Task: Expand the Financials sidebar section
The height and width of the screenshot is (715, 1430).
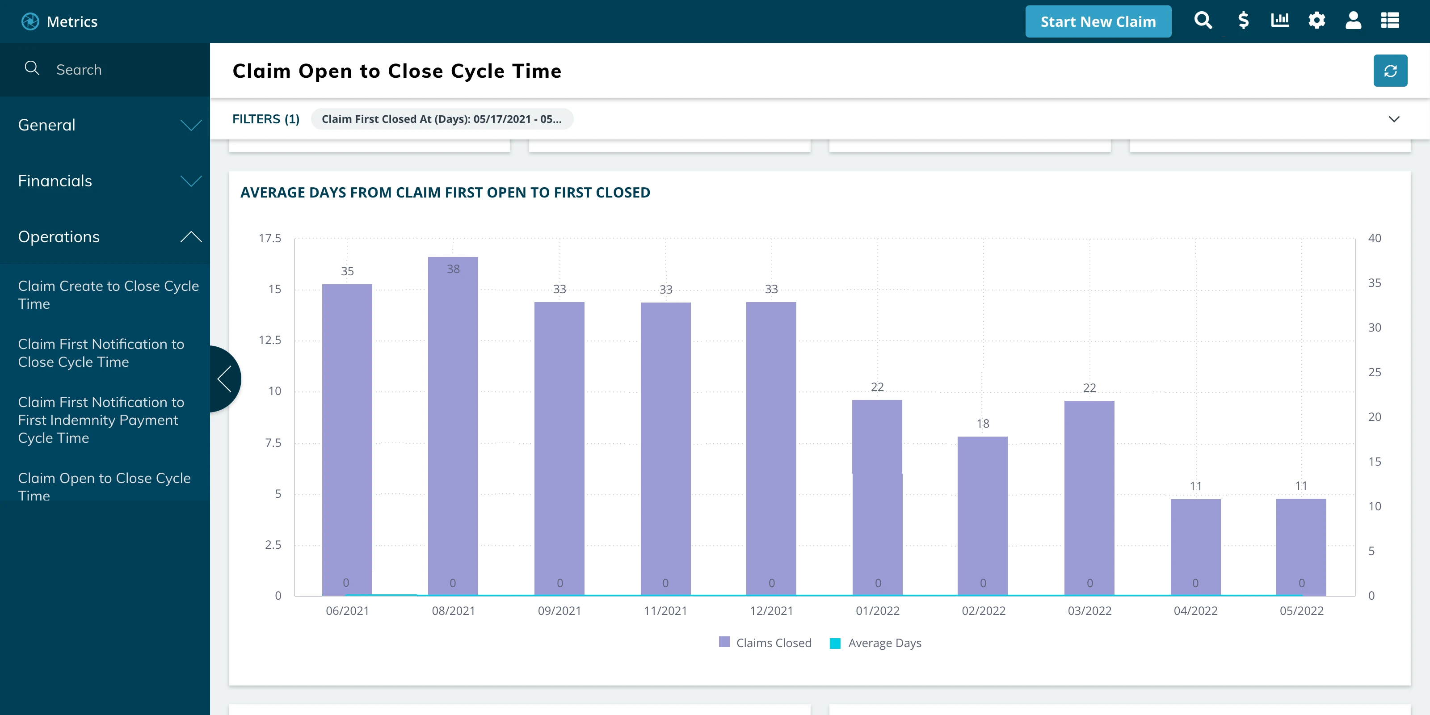Action: coord(105,181)
